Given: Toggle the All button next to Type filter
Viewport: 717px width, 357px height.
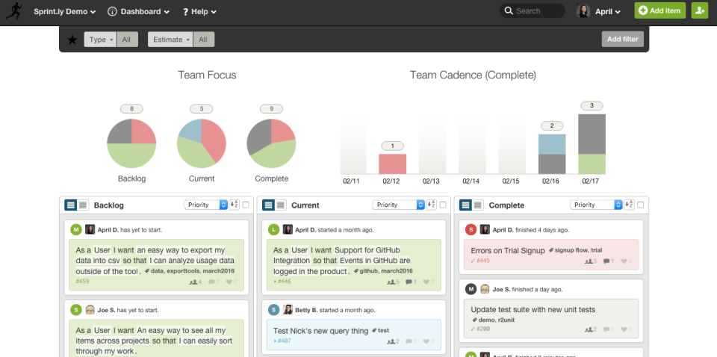Looking at the screenshot, I should (x=127, y=40).
